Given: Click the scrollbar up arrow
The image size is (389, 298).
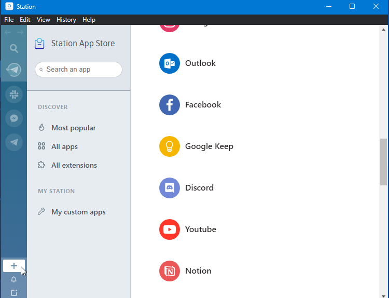Looking at the screenshot, I should (383, 30).
